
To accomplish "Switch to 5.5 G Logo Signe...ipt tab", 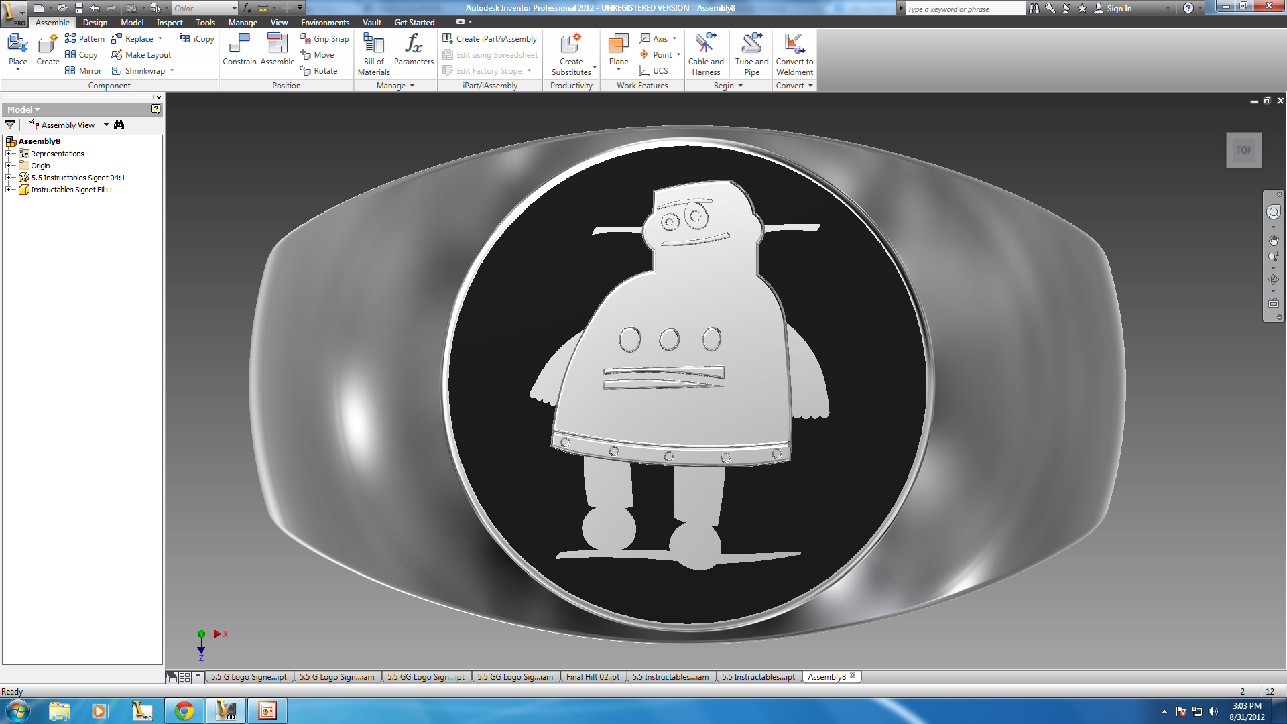I will (249, 677).
